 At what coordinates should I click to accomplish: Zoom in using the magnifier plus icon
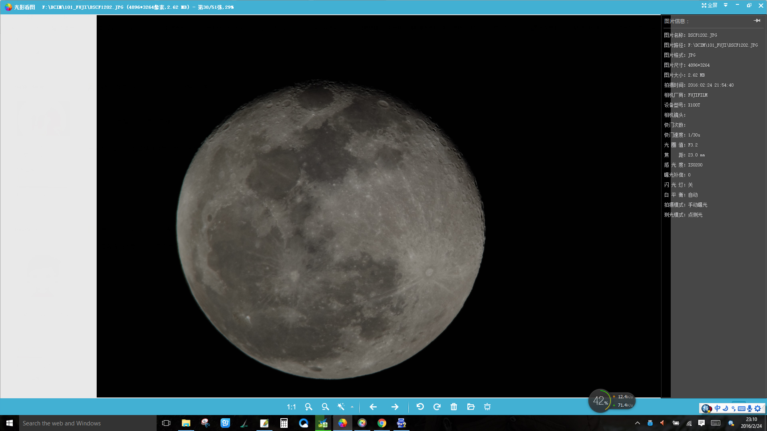point(308,407)
